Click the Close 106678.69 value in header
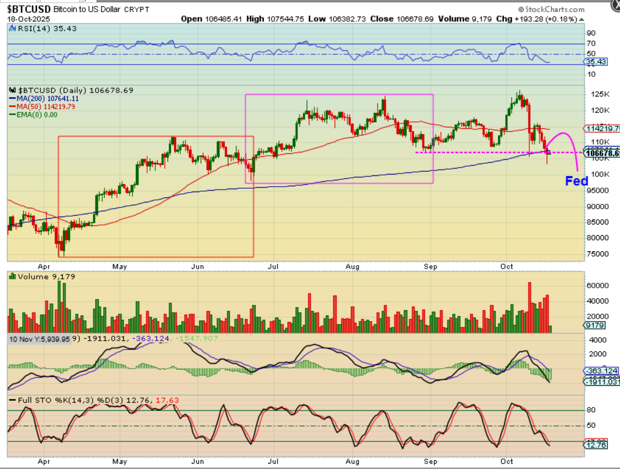The image size is (620, 469). 402,19
